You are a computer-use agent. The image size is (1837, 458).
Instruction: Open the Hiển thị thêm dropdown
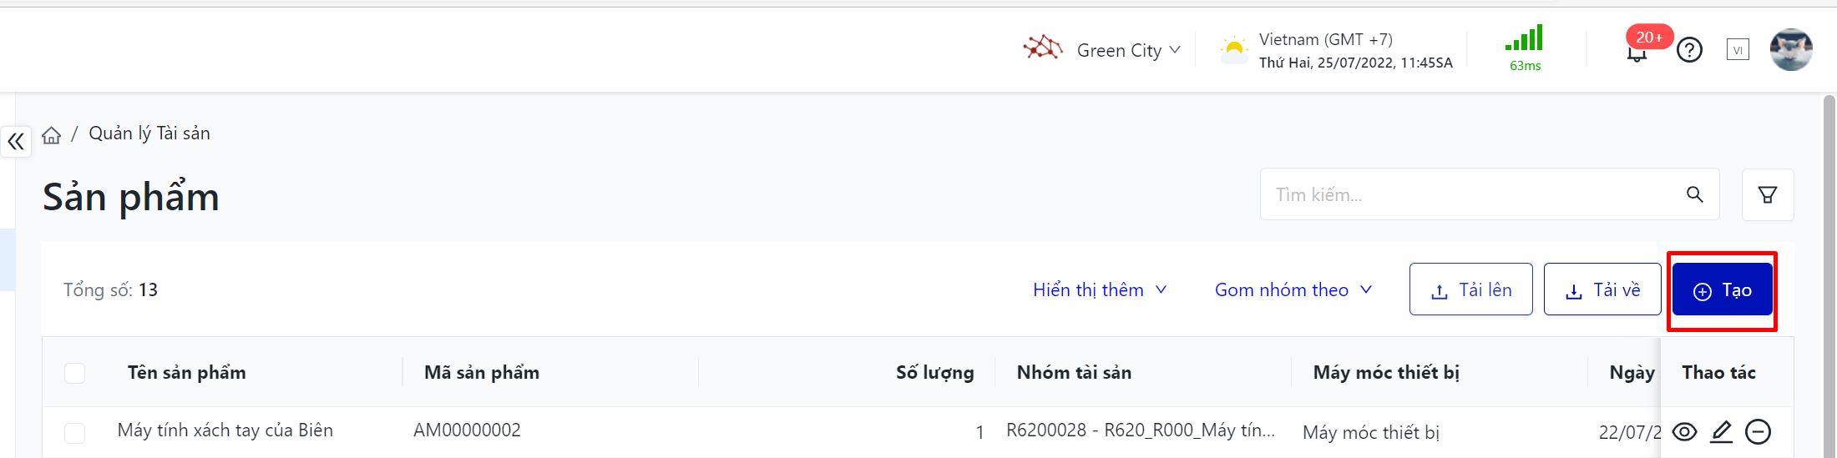(x=1099, y=289)
